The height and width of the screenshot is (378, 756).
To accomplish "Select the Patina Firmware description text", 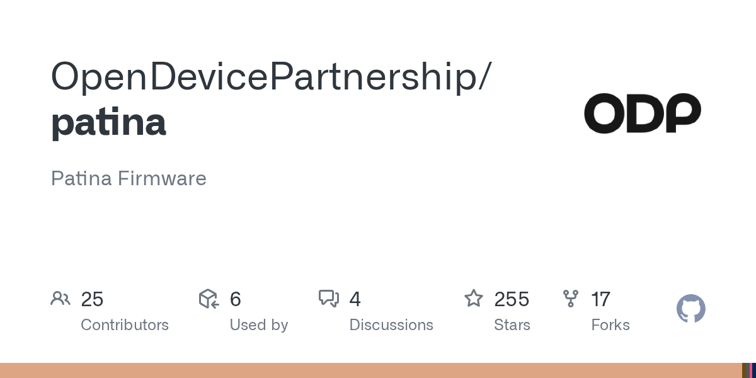I will (129, 178).
